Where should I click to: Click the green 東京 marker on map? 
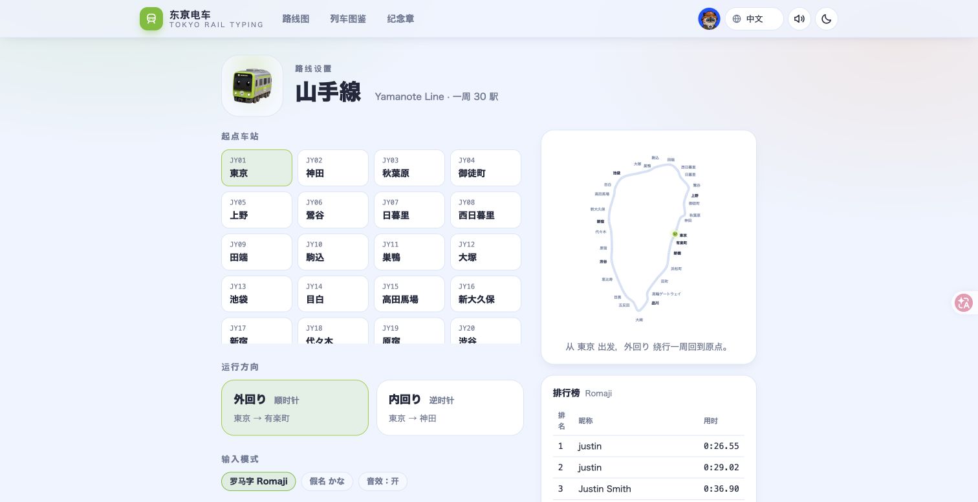(675, 234)
